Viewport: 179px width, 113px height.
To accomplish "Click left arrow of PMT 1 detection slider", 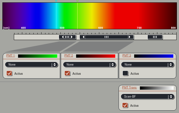I will [63, 37].
